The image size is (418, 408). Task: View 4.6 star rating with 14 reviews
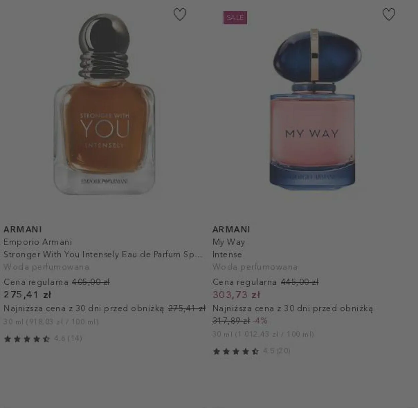pyautogui.click(x=43, y=339)
